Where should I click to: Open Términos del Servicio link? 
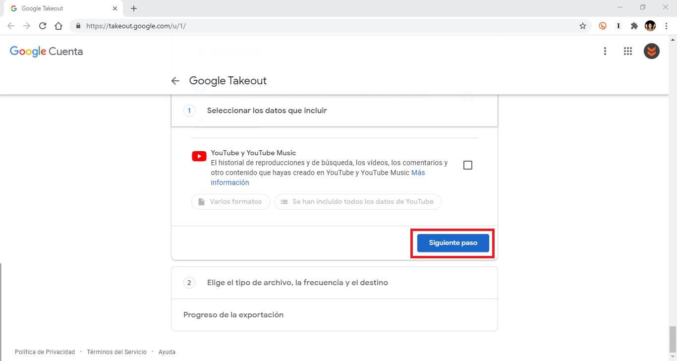tap(116, 352)
